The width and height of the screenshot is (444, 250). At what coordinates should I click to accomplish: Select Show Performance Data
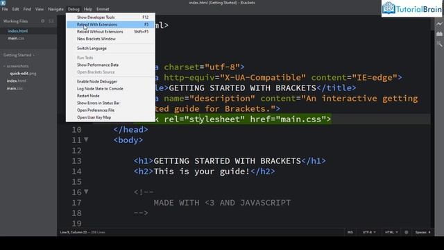(110, 65)
